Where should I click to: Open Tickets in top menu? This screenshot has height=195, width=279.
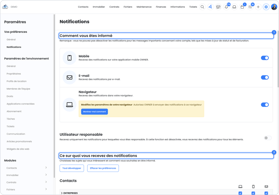point(193,7)
